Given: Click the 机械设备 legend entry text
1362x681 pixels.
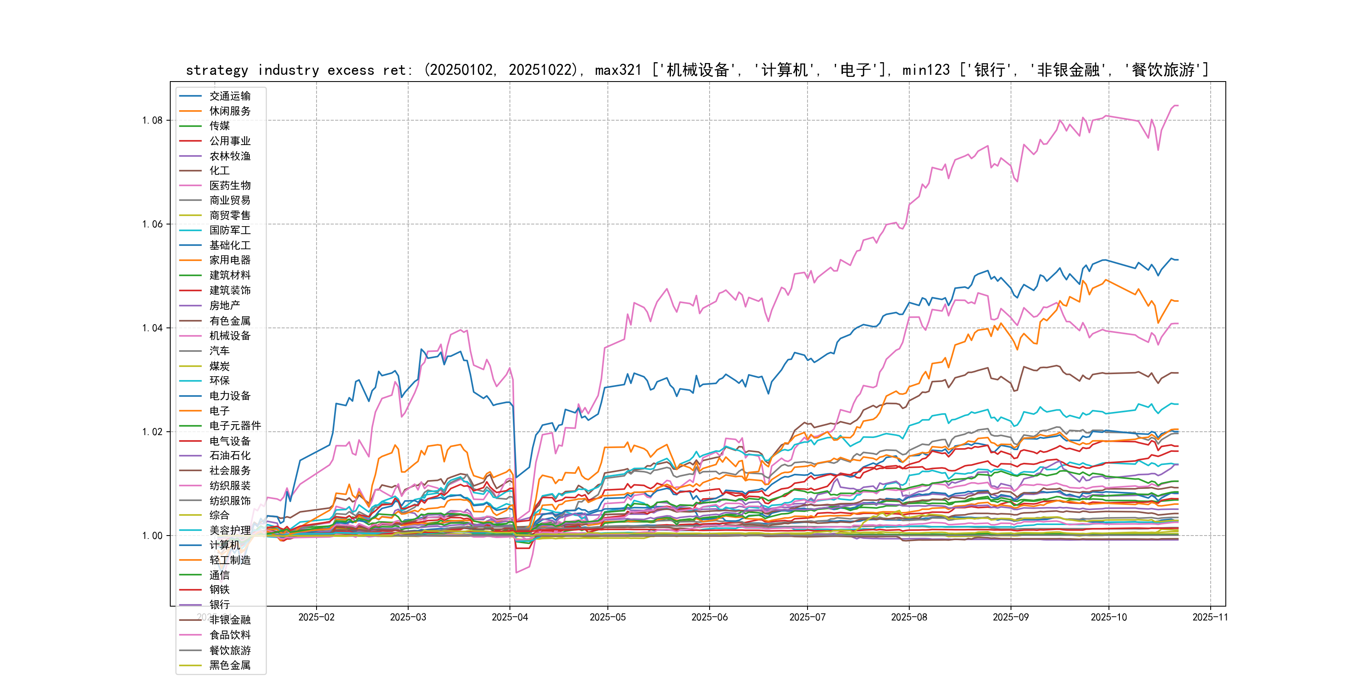Looking at the screenshot, I should [x=230, y=336].
